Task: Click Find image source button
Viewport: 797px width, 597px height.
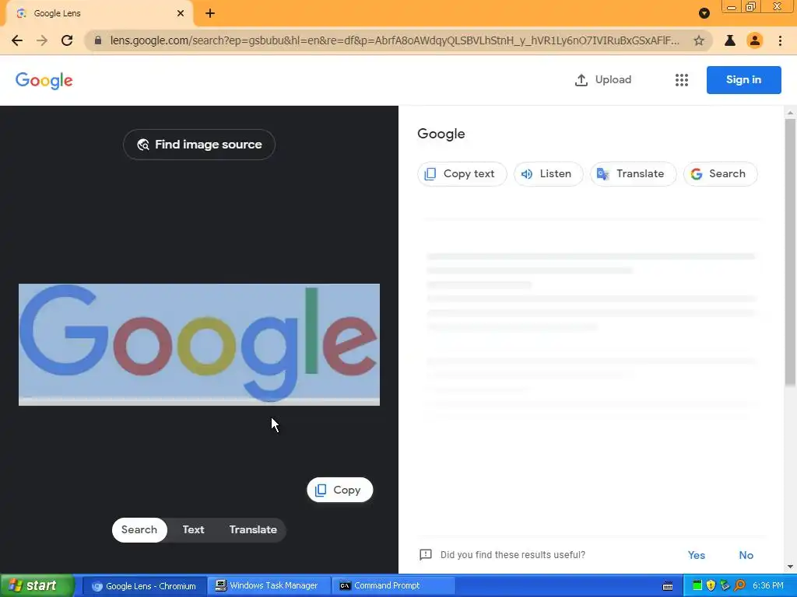Action: click(199, 145)
